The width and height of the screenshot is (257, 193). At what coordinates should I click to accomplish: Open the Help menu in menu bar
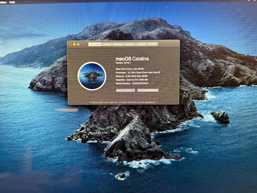(12, 2)
